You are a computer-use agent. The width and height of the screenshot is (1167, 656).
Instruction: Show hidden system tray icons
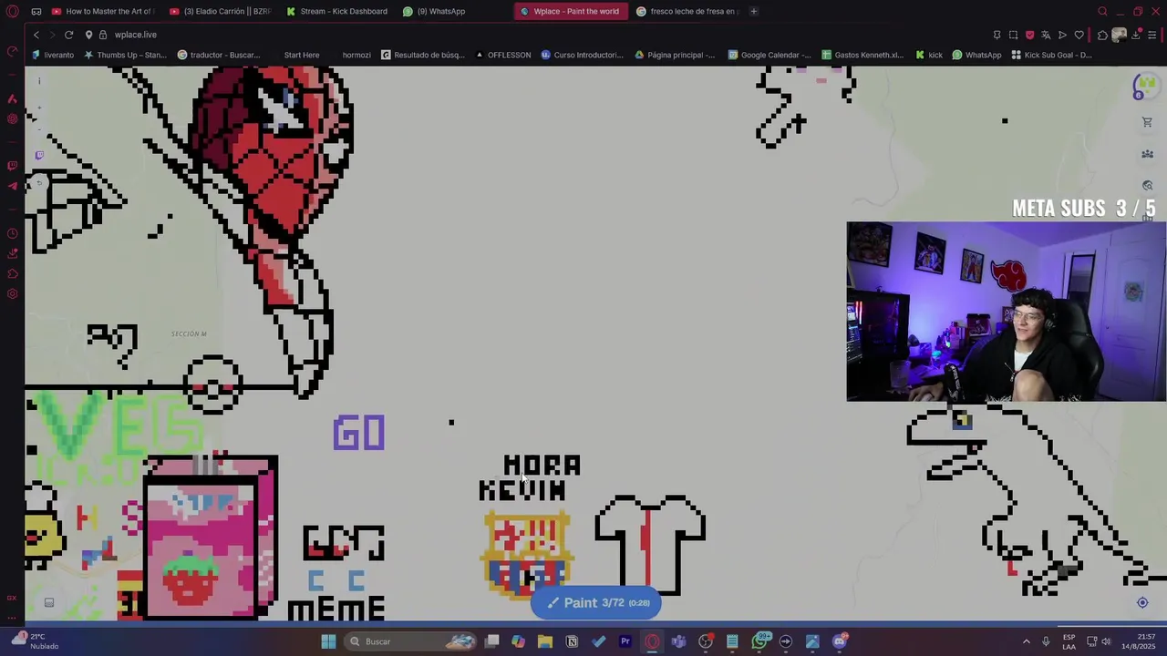1027,641
